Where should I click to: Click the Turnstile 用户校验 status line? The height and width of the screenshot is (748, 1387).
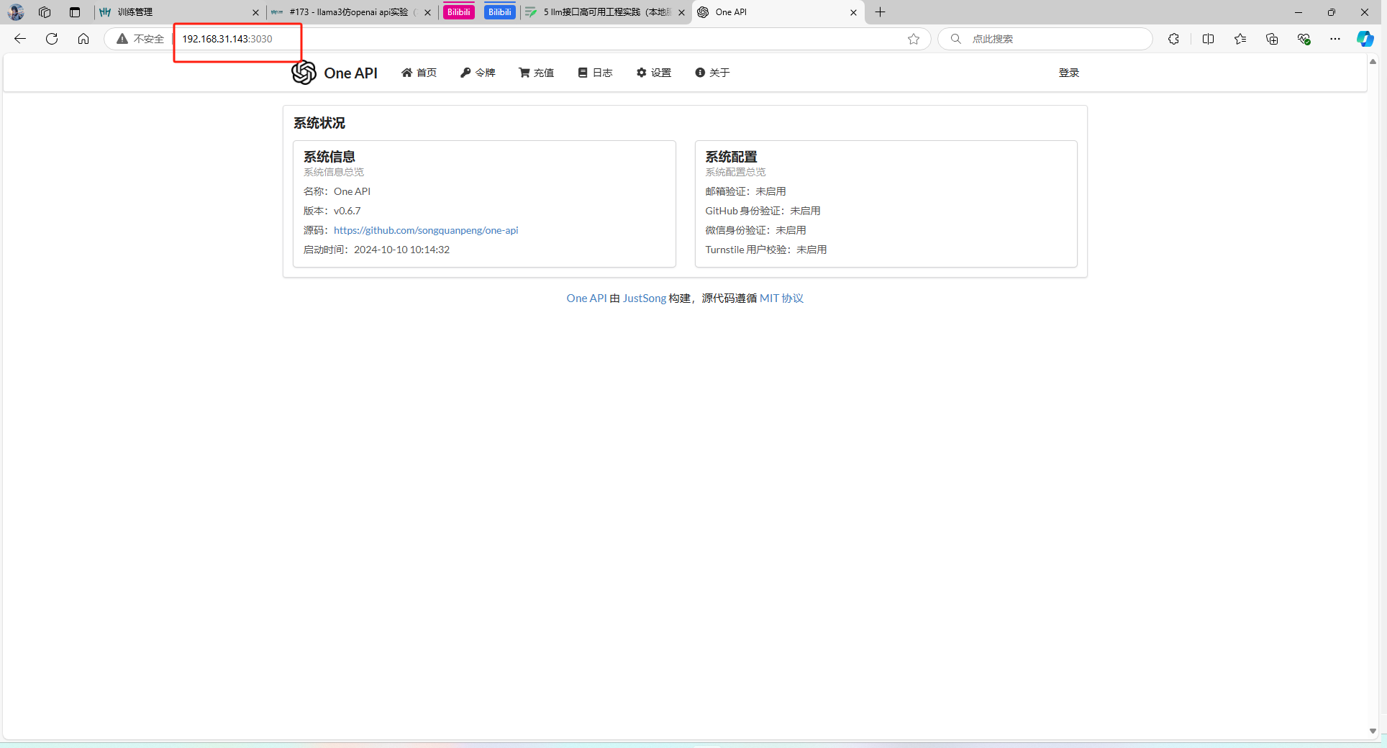(x=765, y=250)
